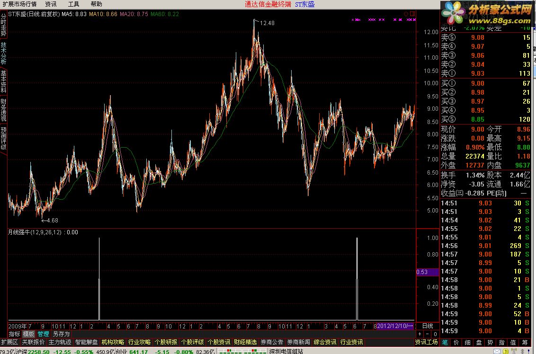Open the 智能解盘 tab

coord(87,342)
